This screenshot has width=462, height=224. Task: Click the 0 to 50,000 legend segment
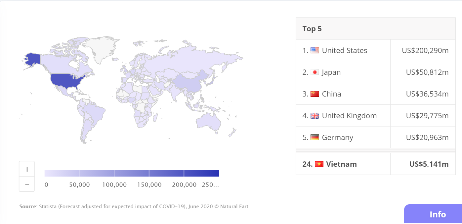point(62,173)
